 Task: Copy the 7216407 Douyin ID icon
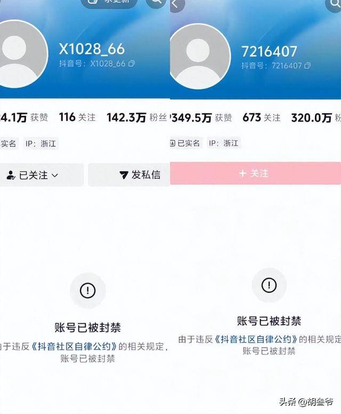click(x=307, y=66)
